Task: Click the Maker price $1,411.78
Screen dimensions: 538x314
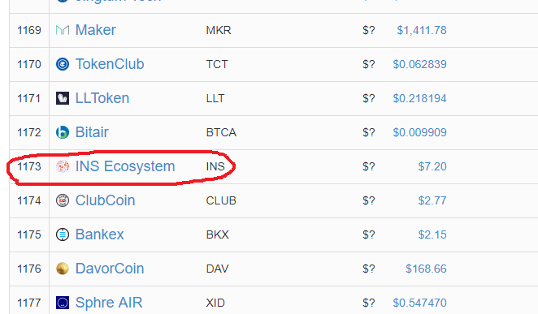Action: click(422, 31)
